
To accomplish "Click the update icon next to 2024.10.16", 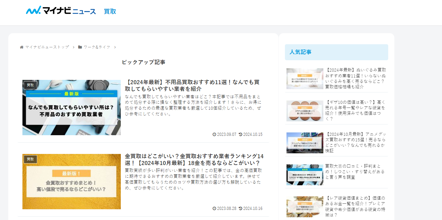I will click(240, 208).
